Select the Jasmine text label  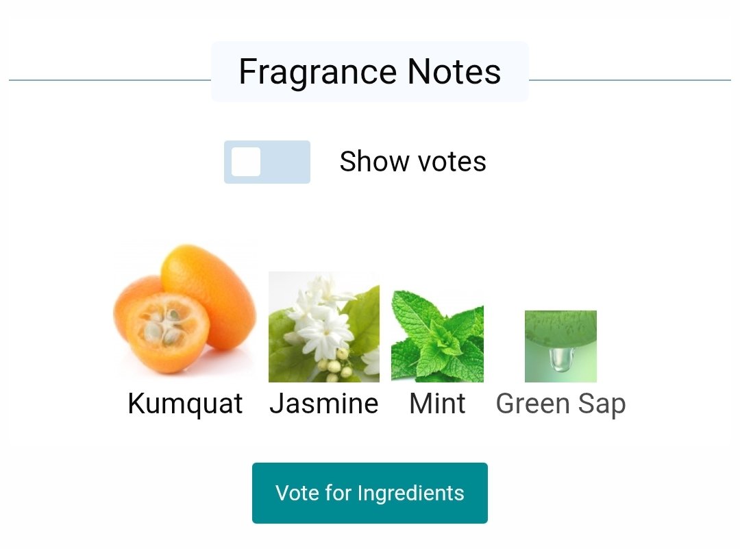click(323, 404)
